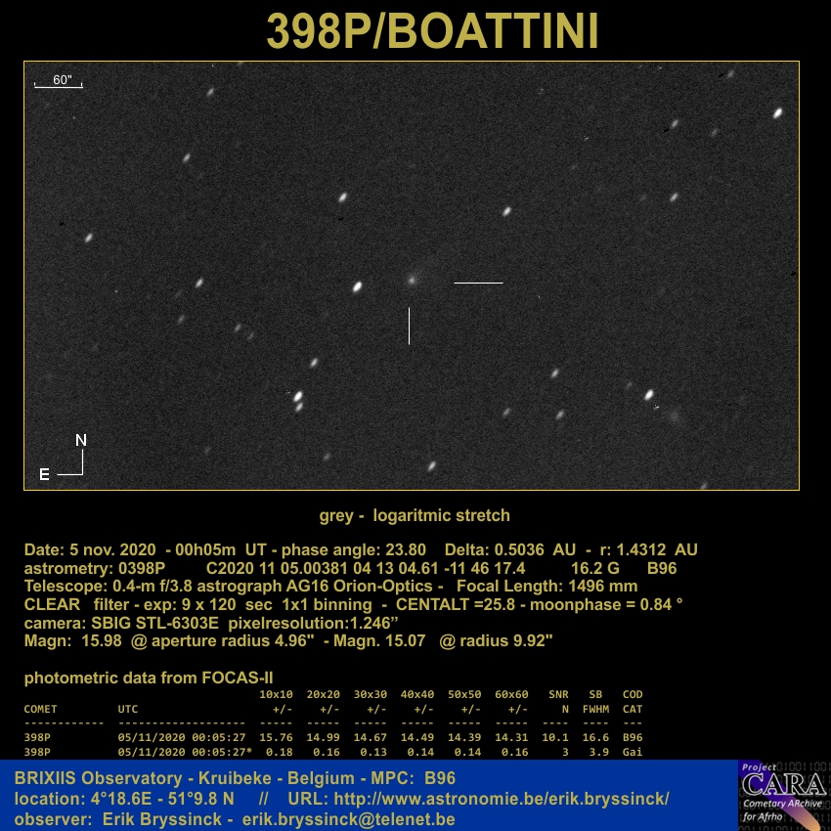Click the N label on the compass
831x831 pixels.
pos(81,441)
